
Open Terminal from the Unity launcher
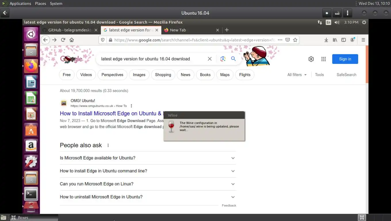pyautogui.click(x=31, y=194)
